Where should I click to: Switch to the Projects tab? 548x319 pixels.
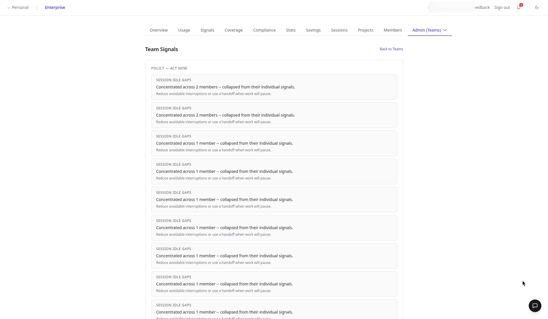pos(366,30)
